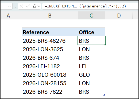Grab the fill handle of selected cell
139x99 pixels.
(x=105, y=45)
